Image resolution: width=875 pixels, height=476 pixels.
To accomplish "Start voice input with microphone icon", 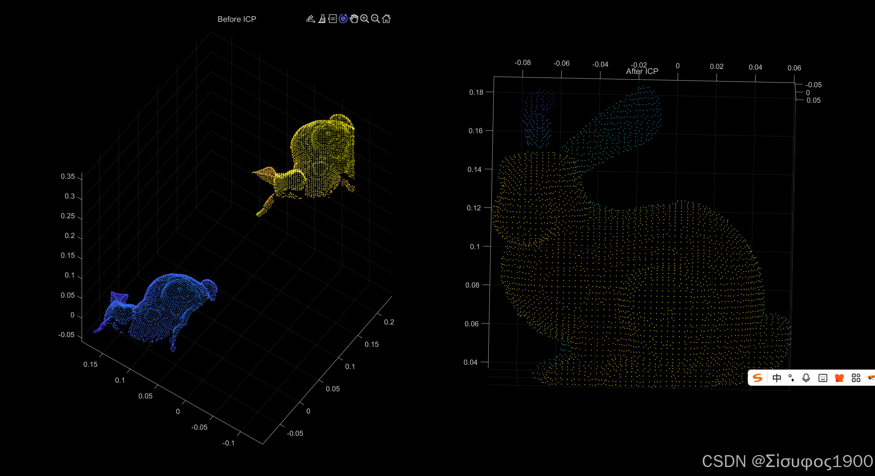I will [x=806, y=378].
